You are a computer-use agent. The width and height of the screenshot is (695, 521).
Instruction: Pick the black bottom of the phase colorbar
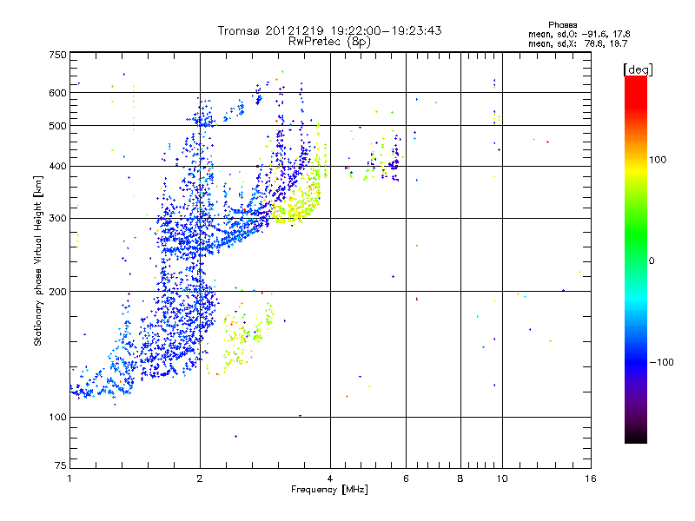click(x=636, y=437)
